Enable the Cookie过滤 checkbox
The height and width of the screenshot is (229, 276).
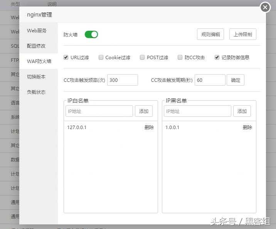pos(101,57)
